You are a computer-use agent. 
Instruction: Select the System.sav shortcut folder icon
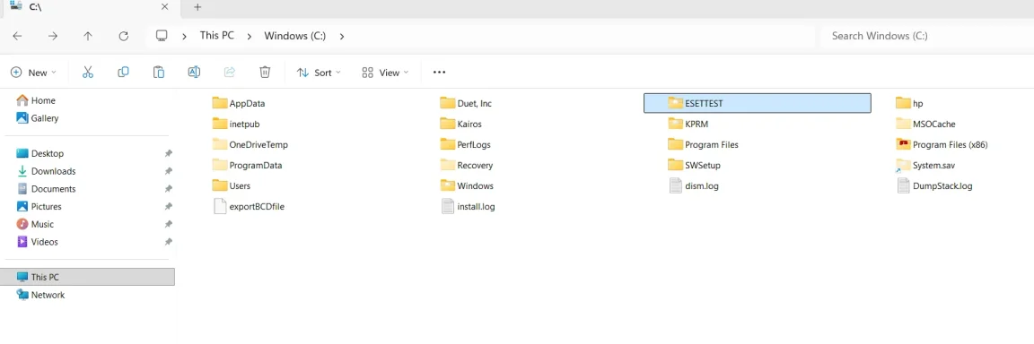tap(903, 165)
